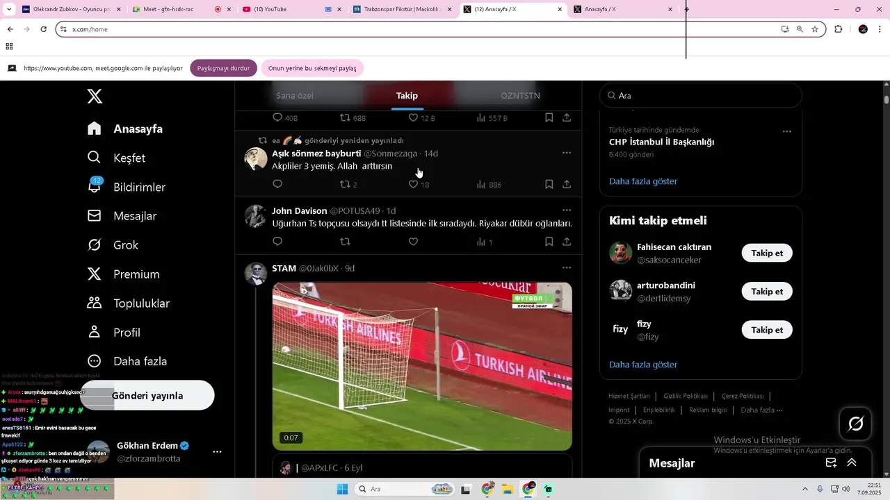Screen dimensions: 890x500
Task: Repost John Davison post
Action: coord(345,242)
